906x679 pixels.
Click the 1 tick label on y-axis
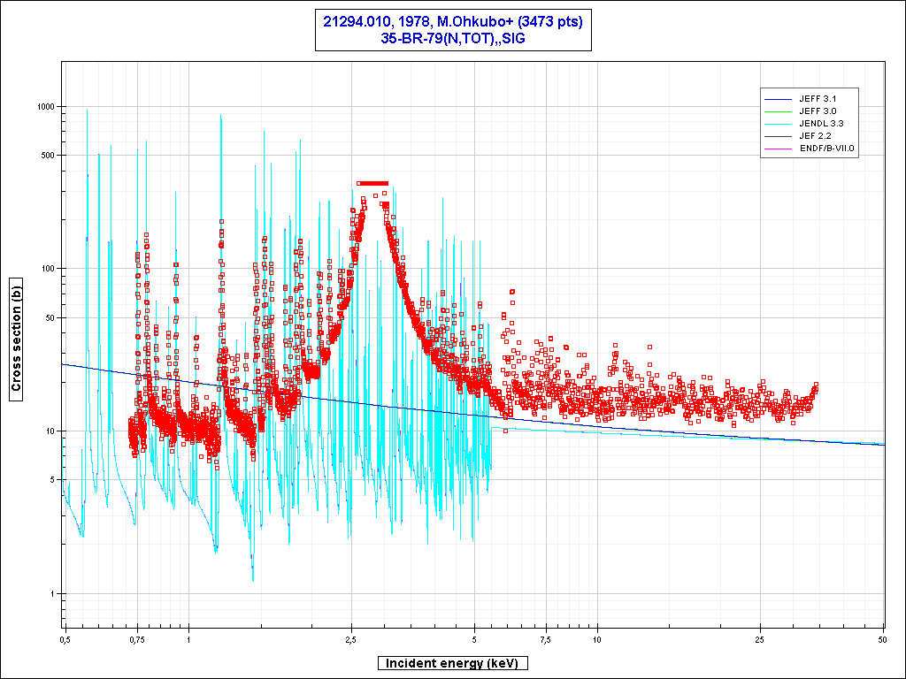[53, 593]
